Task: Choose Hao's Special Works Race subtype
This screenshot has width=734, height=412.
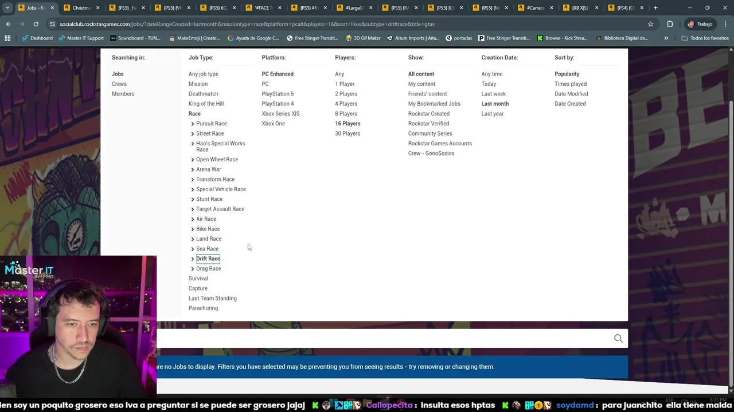Action: 220,146
